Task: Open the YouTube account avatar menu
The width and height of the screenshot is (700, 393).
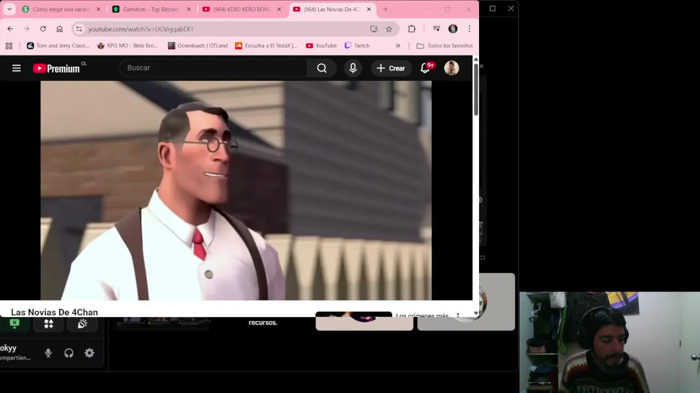Action: (451, 68)
